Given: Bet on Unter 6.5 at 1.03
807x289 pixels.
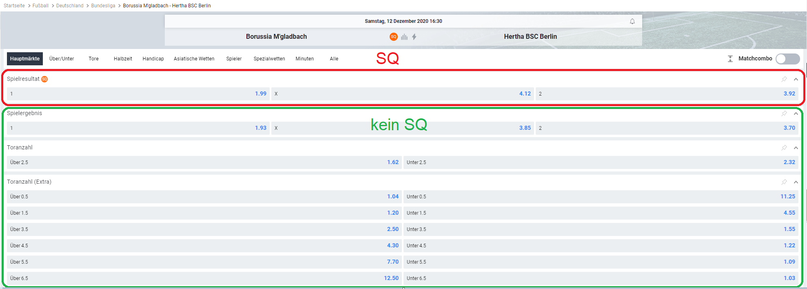Looking at the screenshot, I should click(601, 278).
